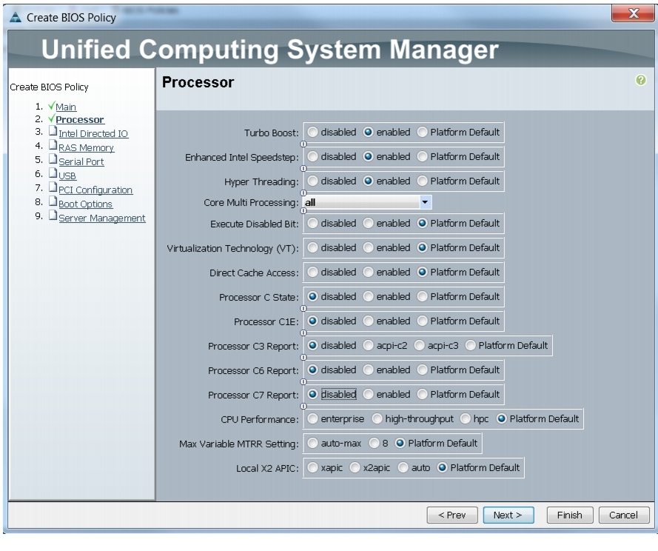Open the Intel Directed IO step

click(93, 133)
